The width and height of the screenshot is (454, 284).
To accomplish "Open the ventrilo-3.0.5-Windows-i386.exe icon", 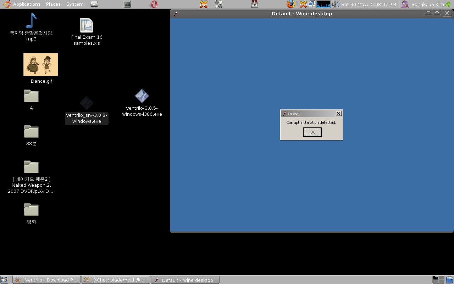I will (x=142, y=96).
